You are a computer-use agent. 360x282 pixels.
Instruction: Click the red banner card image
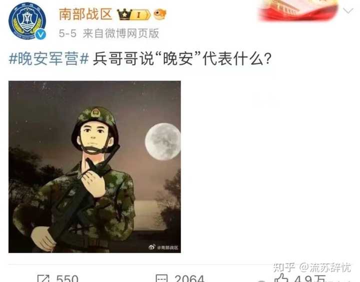(298, 10)
